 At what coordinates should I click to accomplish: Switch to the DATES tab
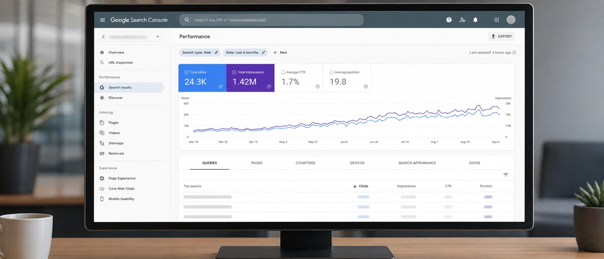474,163
